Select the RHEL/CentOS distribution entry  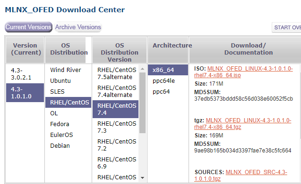pyautogui.click(x=68, y=102)
